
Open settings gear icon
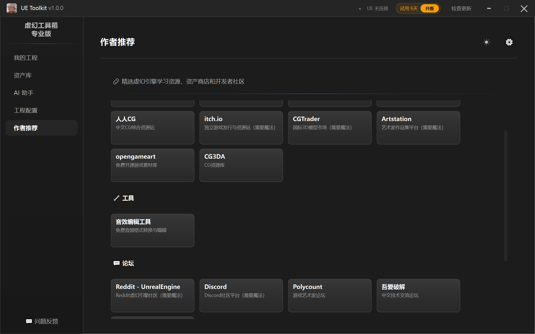click(509, 42)
